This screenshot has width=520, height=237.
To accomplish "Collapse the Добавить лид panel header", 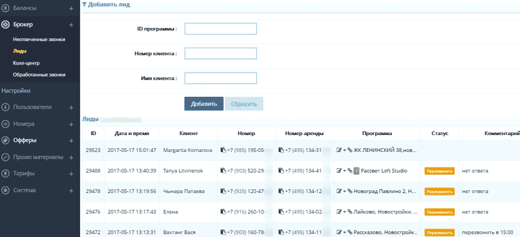I will pyautogui.click(x=106, y=5).
